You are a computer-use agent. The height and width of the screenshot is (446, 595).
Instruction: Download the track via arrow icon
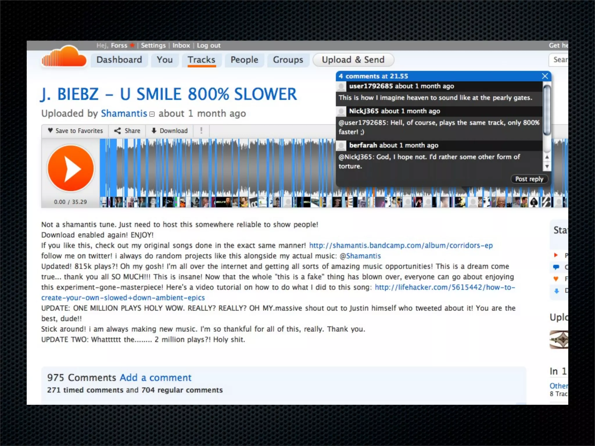coord(154,131)
